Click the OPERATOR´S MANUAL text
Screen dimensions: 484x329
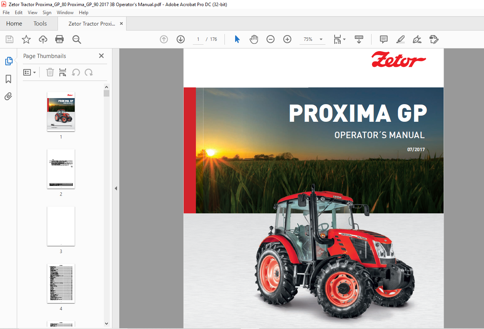coord(379,135)
